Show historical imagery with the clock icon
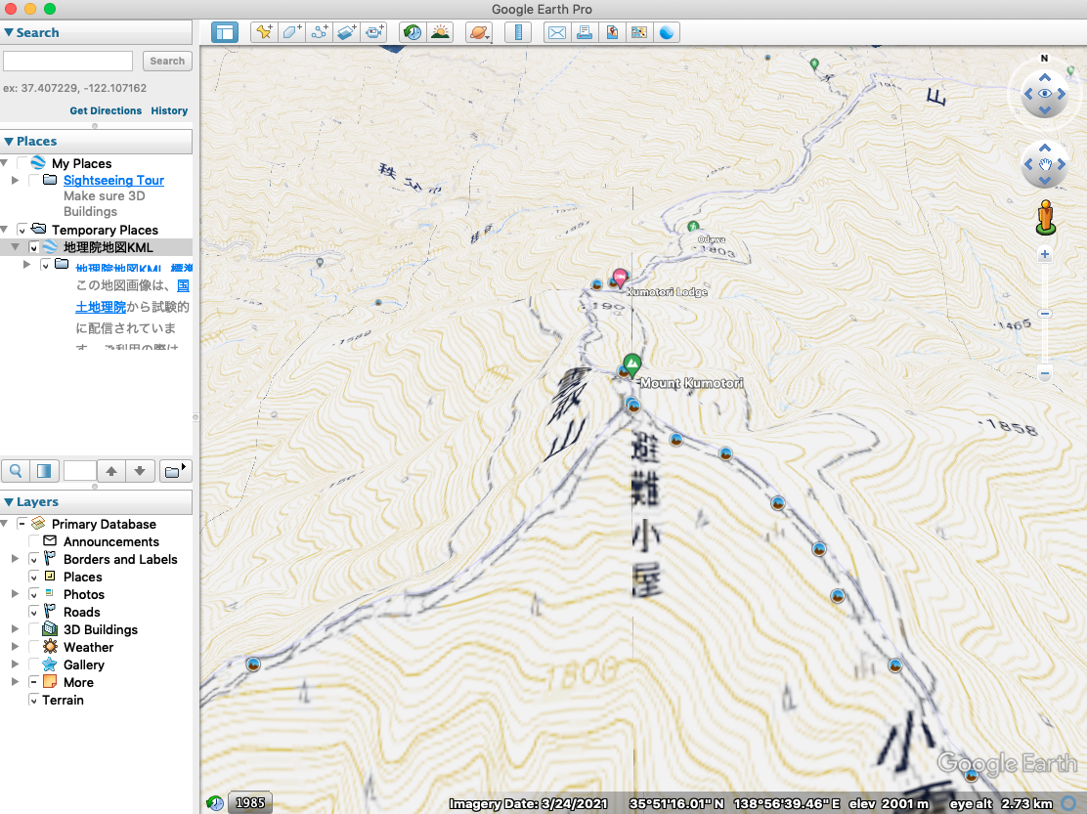This screenshot has width=1087, height=814. pyautogui.click(x=412, y=32)
